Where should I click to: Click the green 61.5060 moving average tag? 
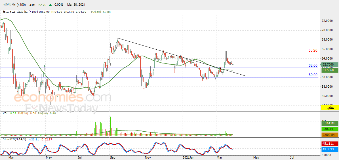tap(329, 70)
